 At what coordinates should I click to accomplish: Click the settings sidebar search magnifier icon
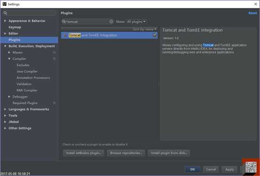[5, 13]
